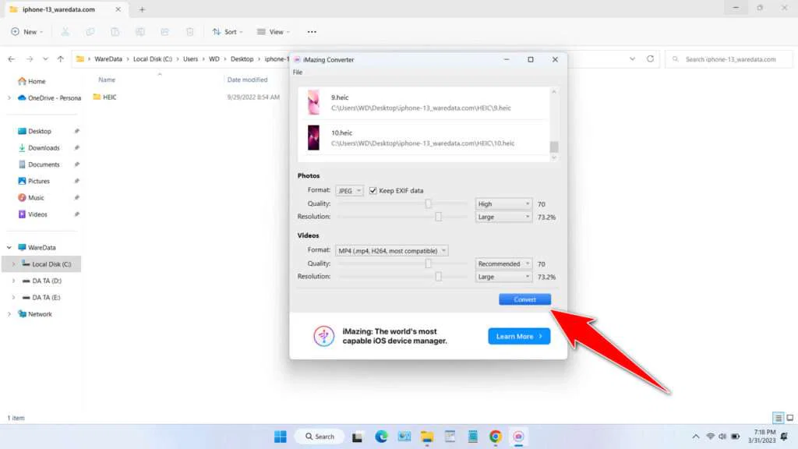Image resolution: width=798 pixels, height=449 pixels.
Task: Expand the Photos Quality dropdown showing High
Action: tap(503, 203)
